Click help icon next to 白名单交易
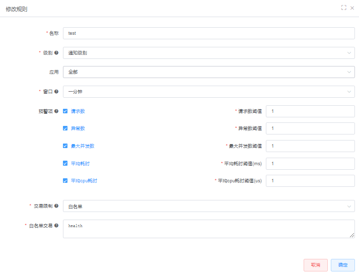Screen dimensions: 359x276 pos(56,225)
